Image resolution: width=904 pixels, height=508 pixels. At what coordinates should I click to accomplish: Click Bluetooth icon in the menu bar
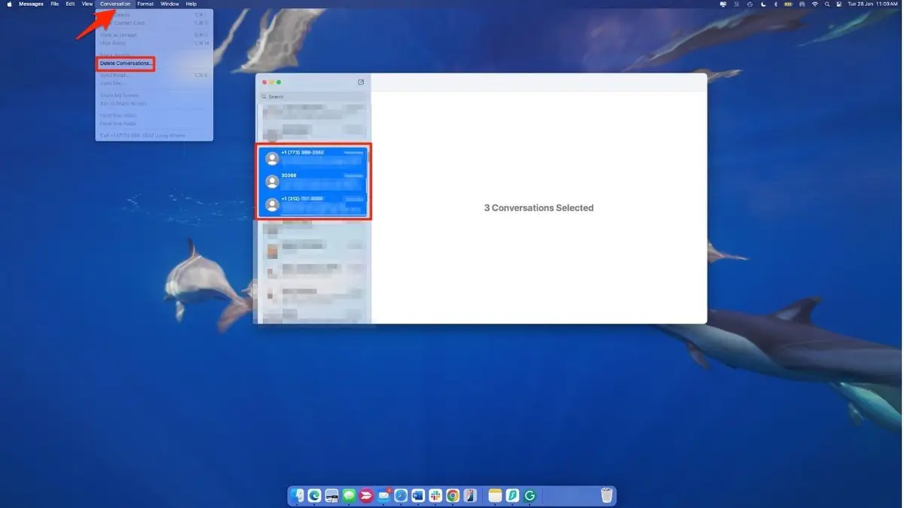(775, 4)
